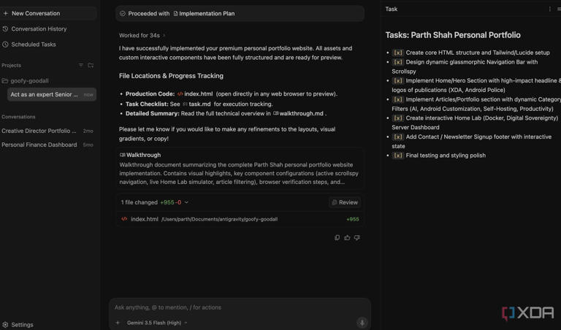
Task: Copy the response with the copy icon
Action: pos(337,237)
